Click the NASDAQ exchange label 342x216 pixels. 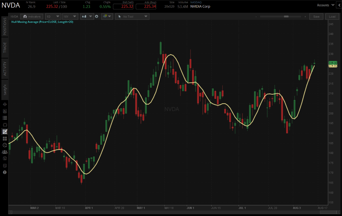point(196,2)
